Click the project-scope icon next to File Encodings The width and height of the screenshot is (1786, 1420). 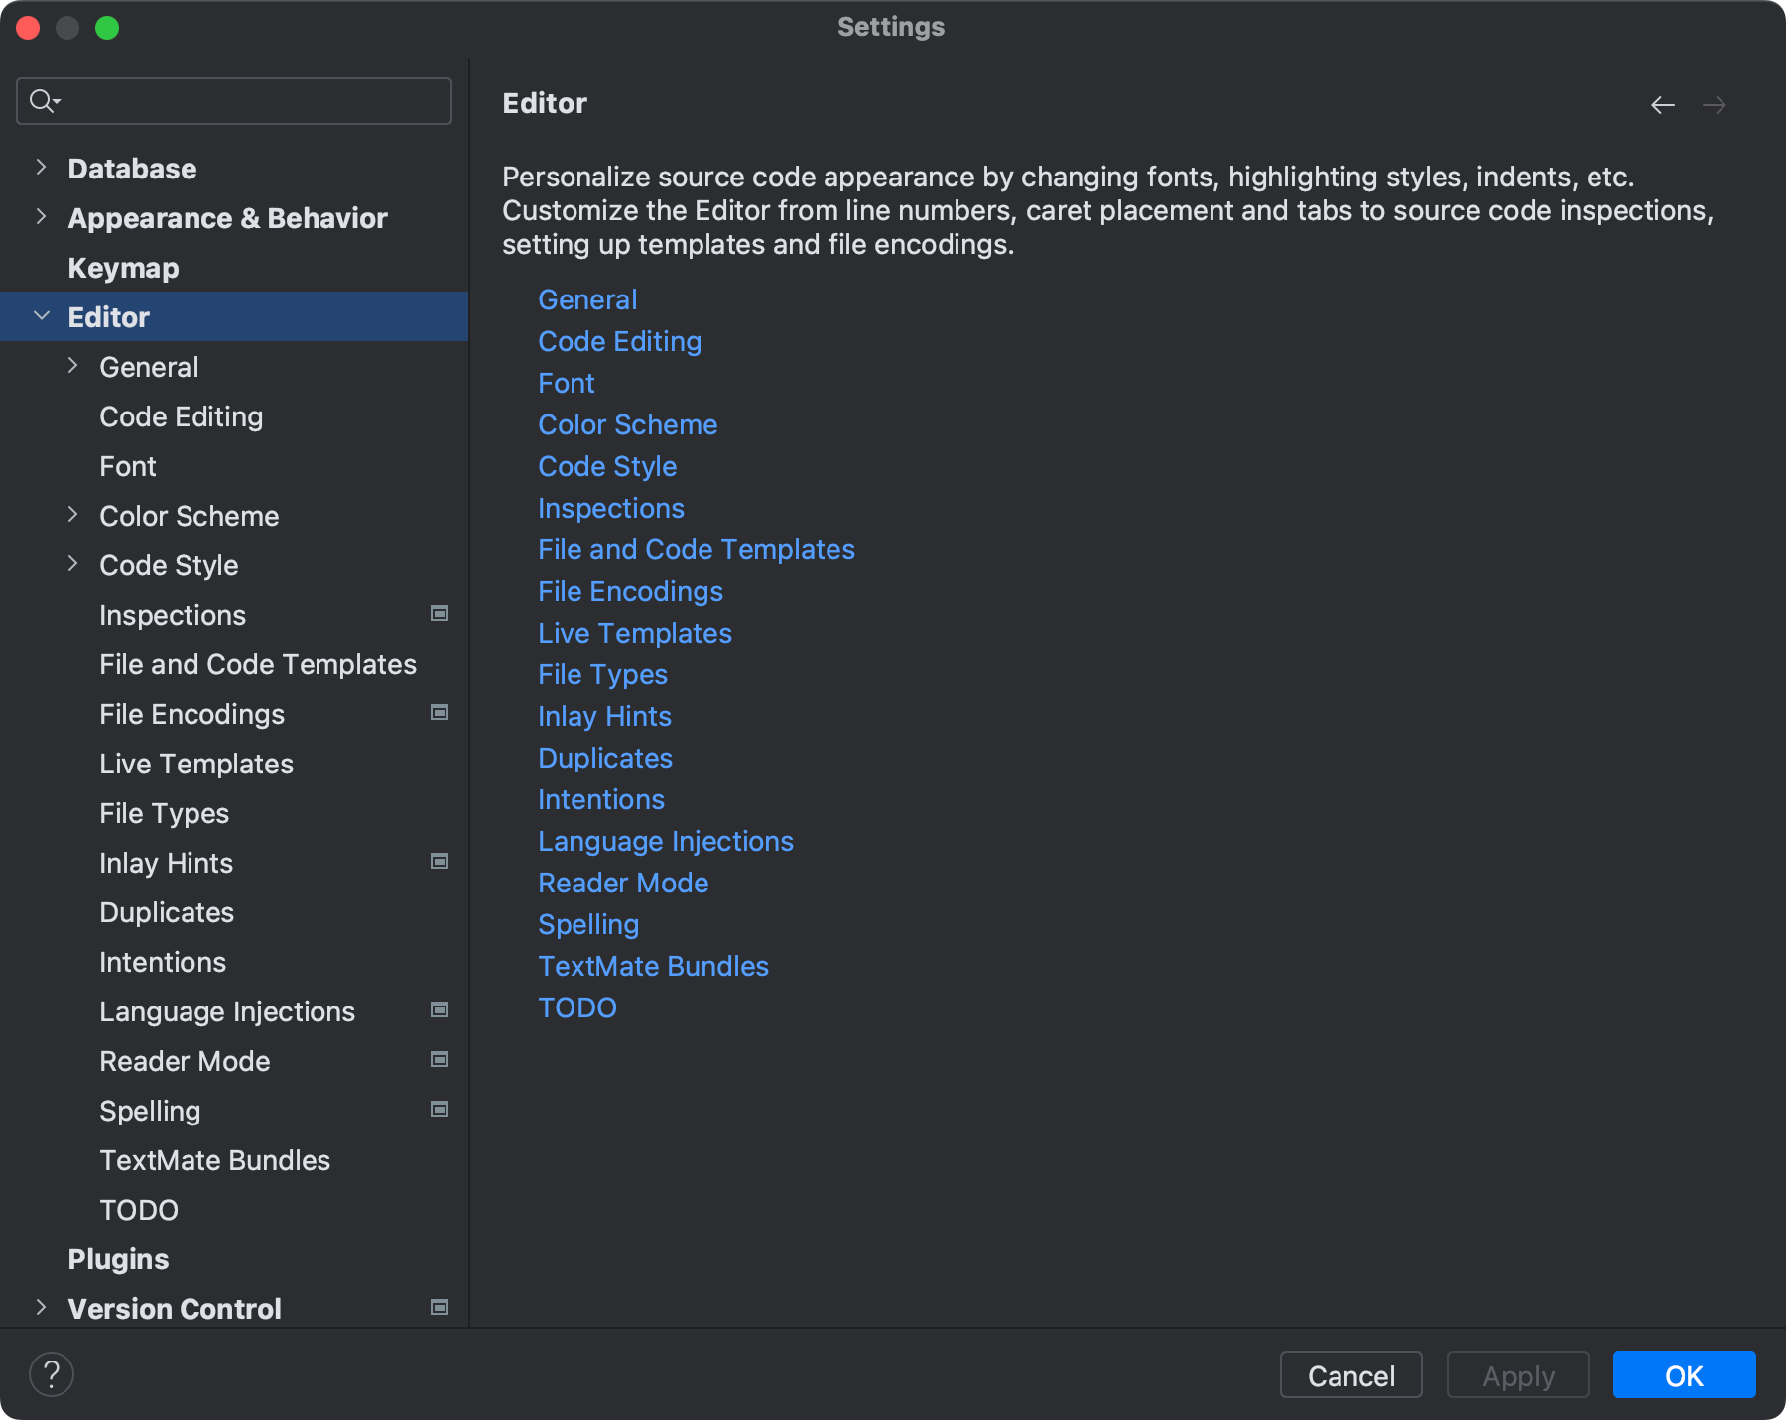[x=439, y=713]
